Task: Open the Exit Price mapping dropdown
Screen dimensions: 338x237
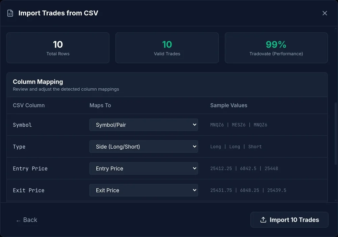Action: (144, 190)
